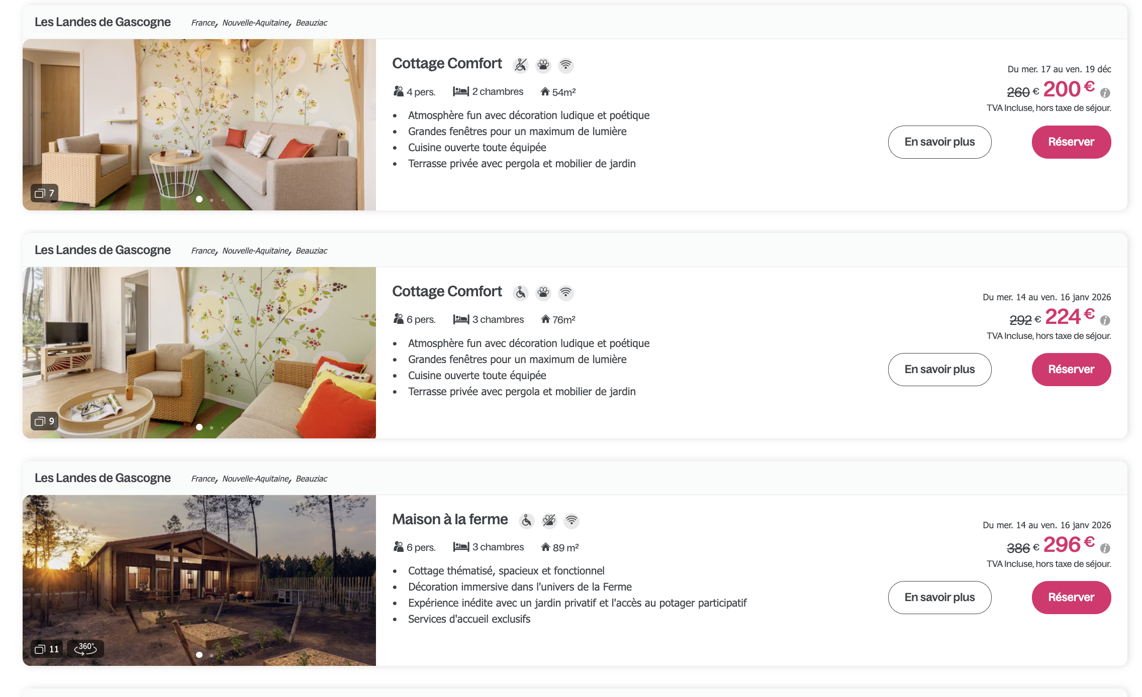Click the no-pets icon beside Maison à la ferme
1142x697 pixels.
coord(549,521)
